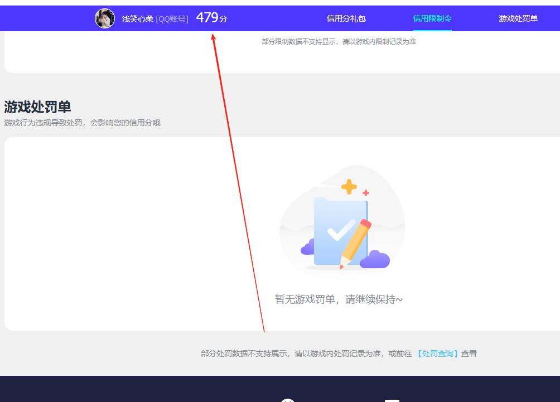Click the envelope contact icon in the footer
560x402 pixels.
pos(392,400)
